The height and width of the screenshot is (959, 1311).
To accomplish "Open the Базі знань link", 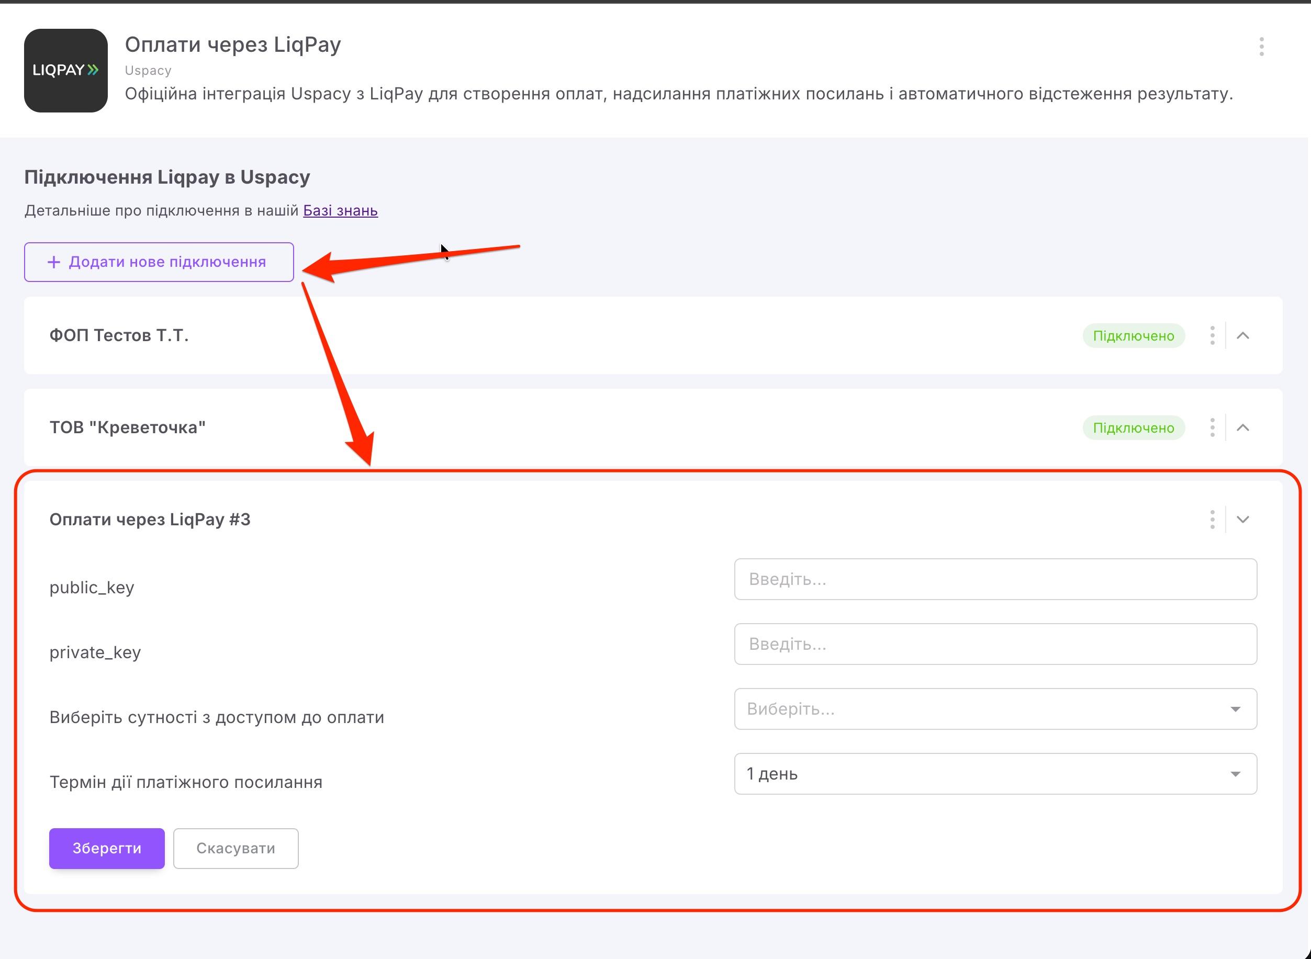I will (x=340, y=210).
